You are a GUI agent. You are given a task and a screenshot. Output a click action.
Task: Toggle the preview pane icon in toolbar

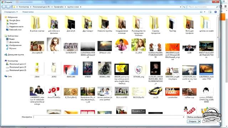(x=210, y=12)
